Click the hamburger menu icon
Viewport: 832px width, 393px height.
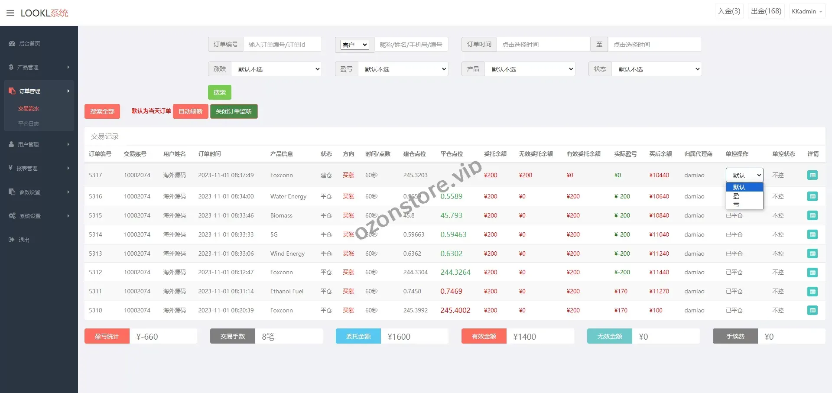tap(10, 13)
